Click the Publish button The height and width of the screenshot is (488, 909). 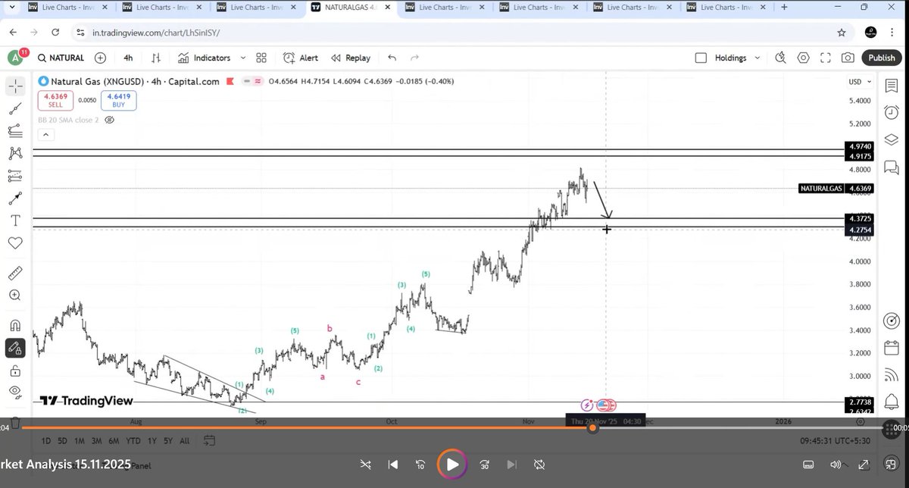click(881, 58)
